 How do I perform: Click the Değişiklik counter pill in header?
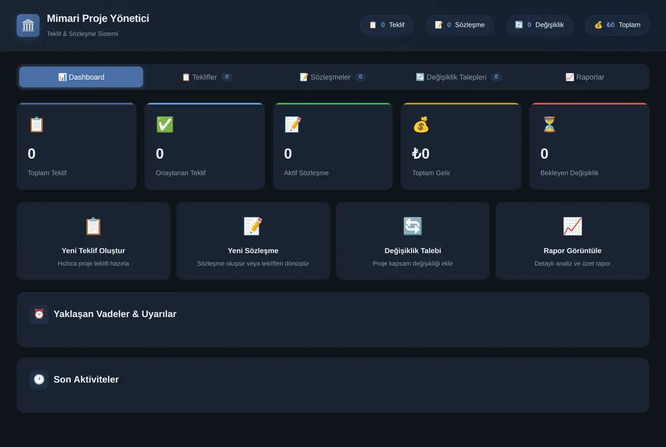pyautogui.click(x=539, y=25)
